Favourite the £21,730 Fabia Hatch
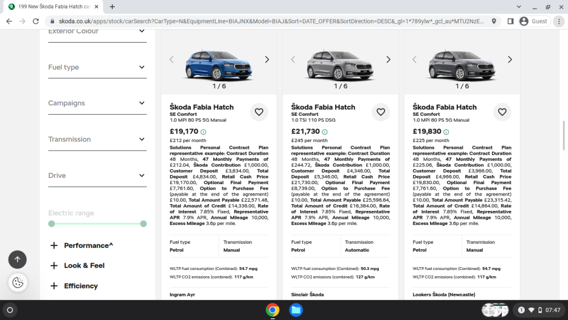Image resolution: width=568 pixels, height=320 pixels. [x=381, y=112]
